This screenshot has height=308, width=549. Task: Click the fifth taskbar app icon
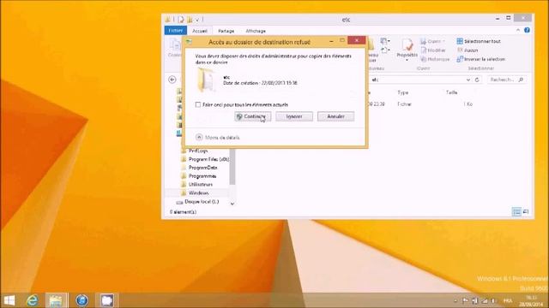pos(107,300)
